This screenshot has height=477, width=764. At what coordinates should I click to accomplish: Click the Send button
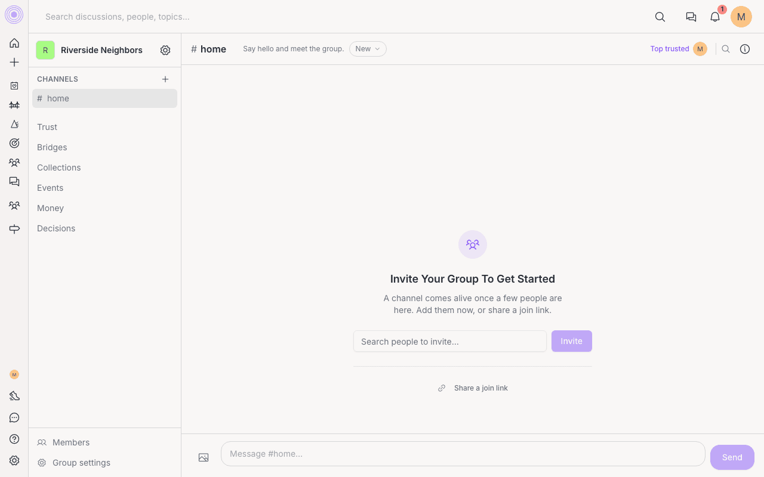click(x=732, y=457)
